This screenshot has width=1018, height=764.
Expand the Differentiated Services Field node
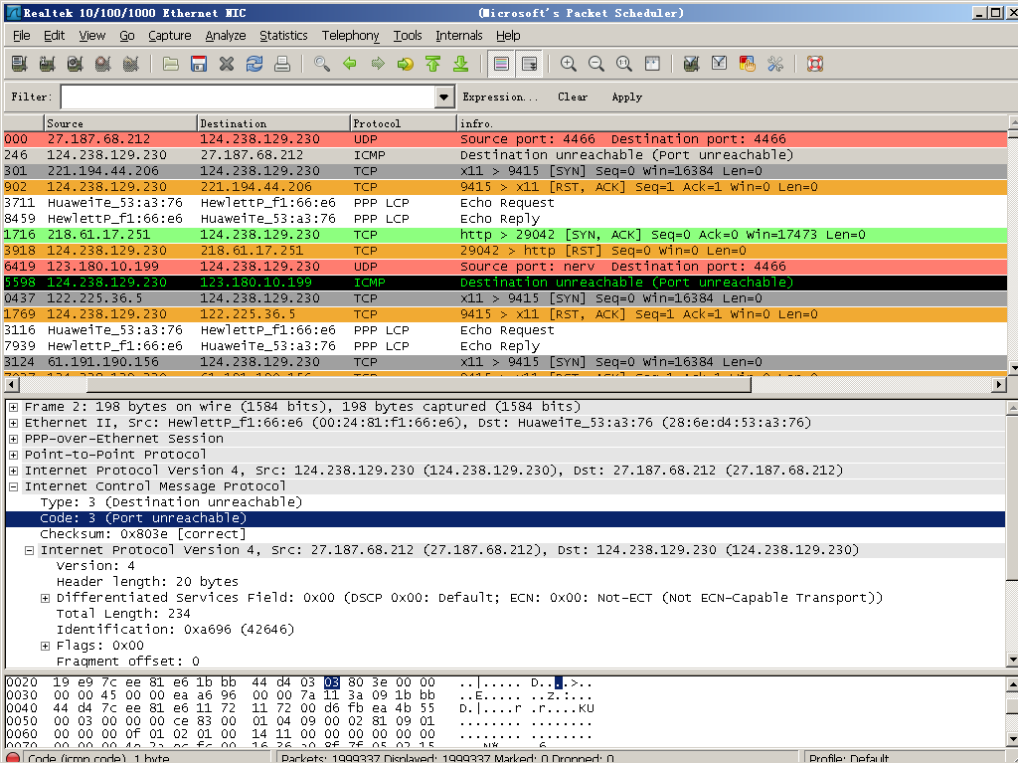[46, 598]
